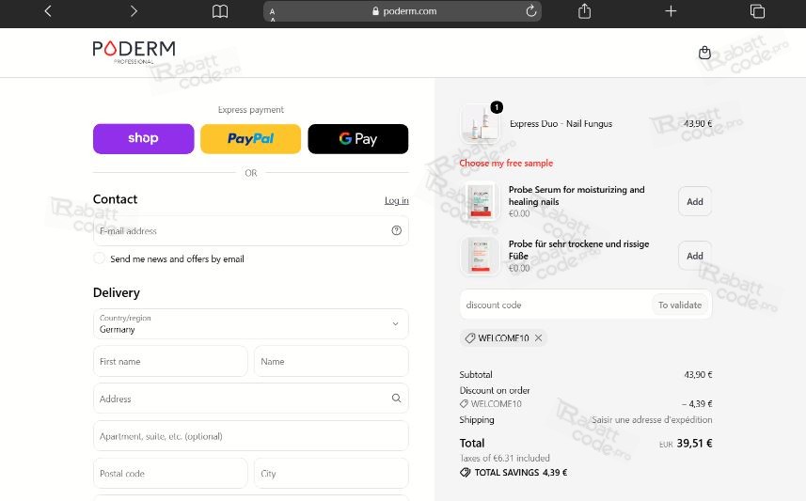This screenshot has height=501, width=806.
Task: Click the WELCOME10 discount on order line
Action: pos(490,404)
